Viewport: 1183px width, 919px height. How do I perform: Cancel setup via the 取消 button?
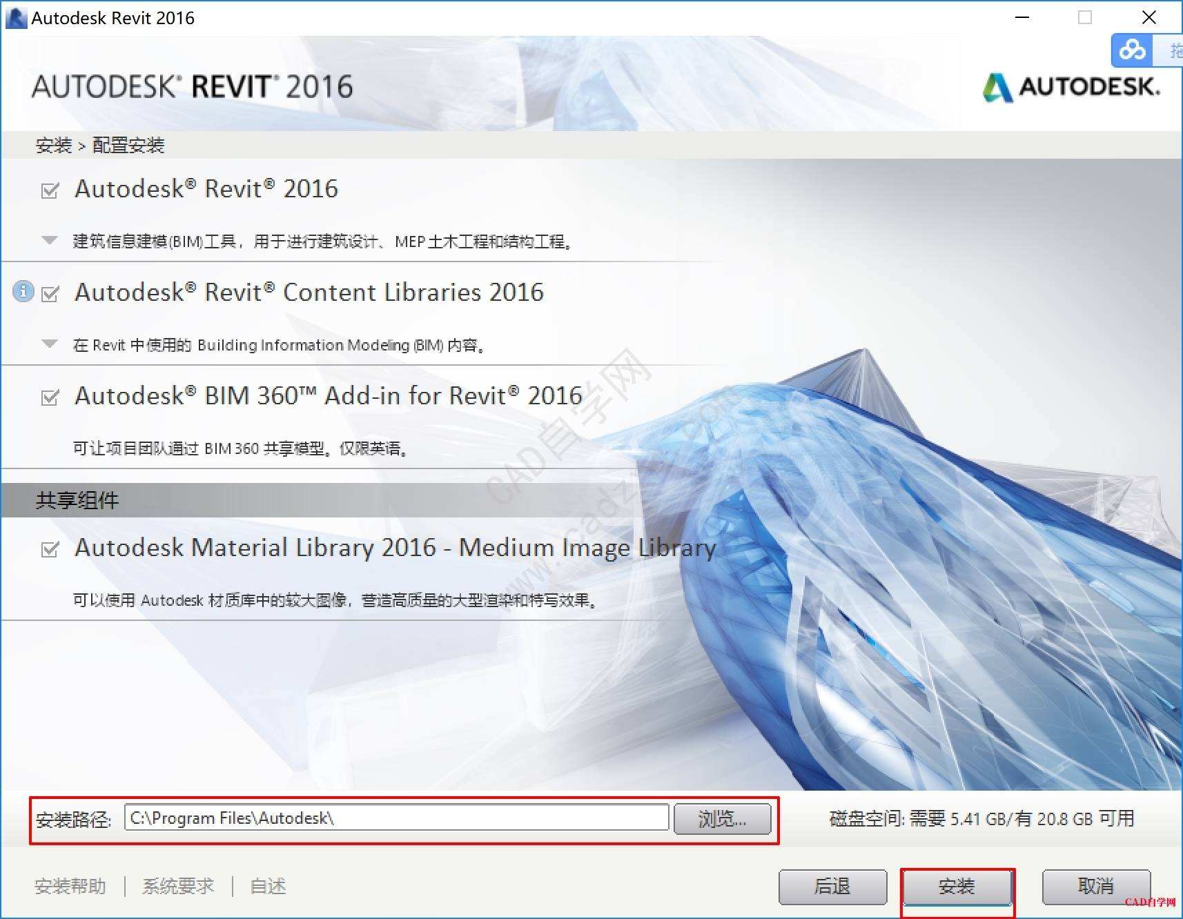1096,887
